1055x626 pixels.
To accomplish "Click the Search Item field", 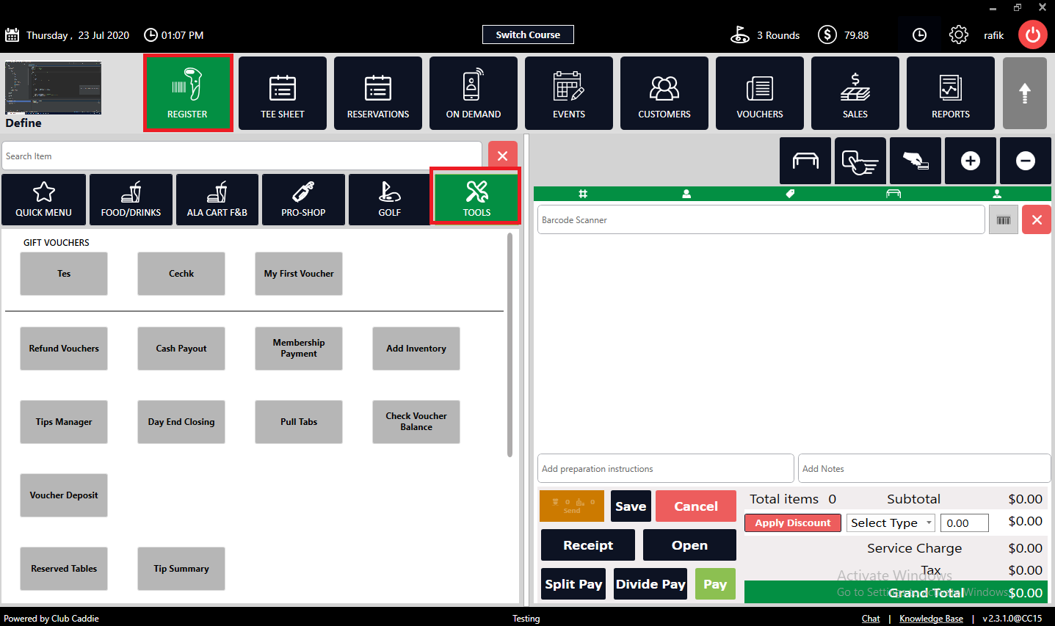I will (242, 156).
